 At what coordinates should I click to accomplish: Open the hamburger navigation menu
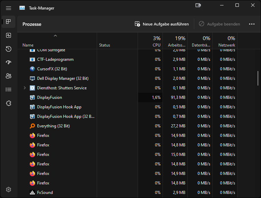click(x=9, y=8)
